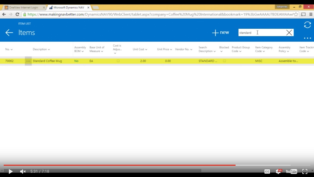This screenshot has width=314, height=177.
Task: Unmute the video with the speaker icon
Action: tap(23, 171)
